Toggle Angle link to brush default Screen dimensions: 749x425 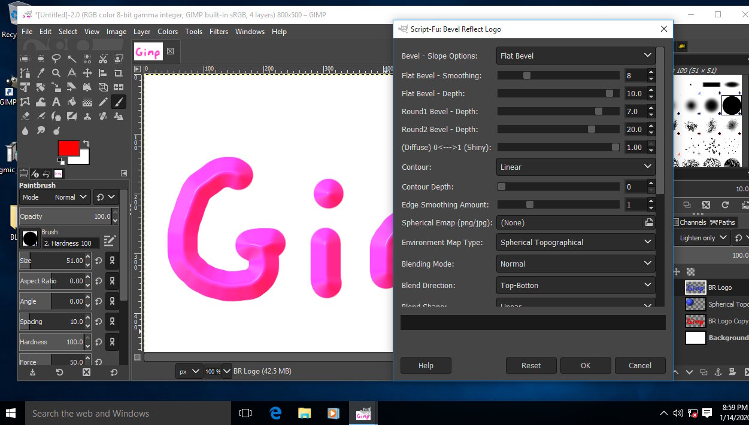(111, 301)
